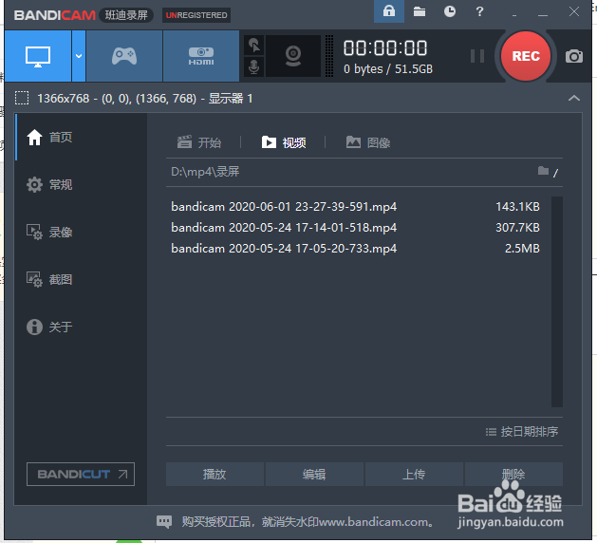Click the selection rectangle icon
Viewport: 597px width, 543px height.
click(22, 98)
